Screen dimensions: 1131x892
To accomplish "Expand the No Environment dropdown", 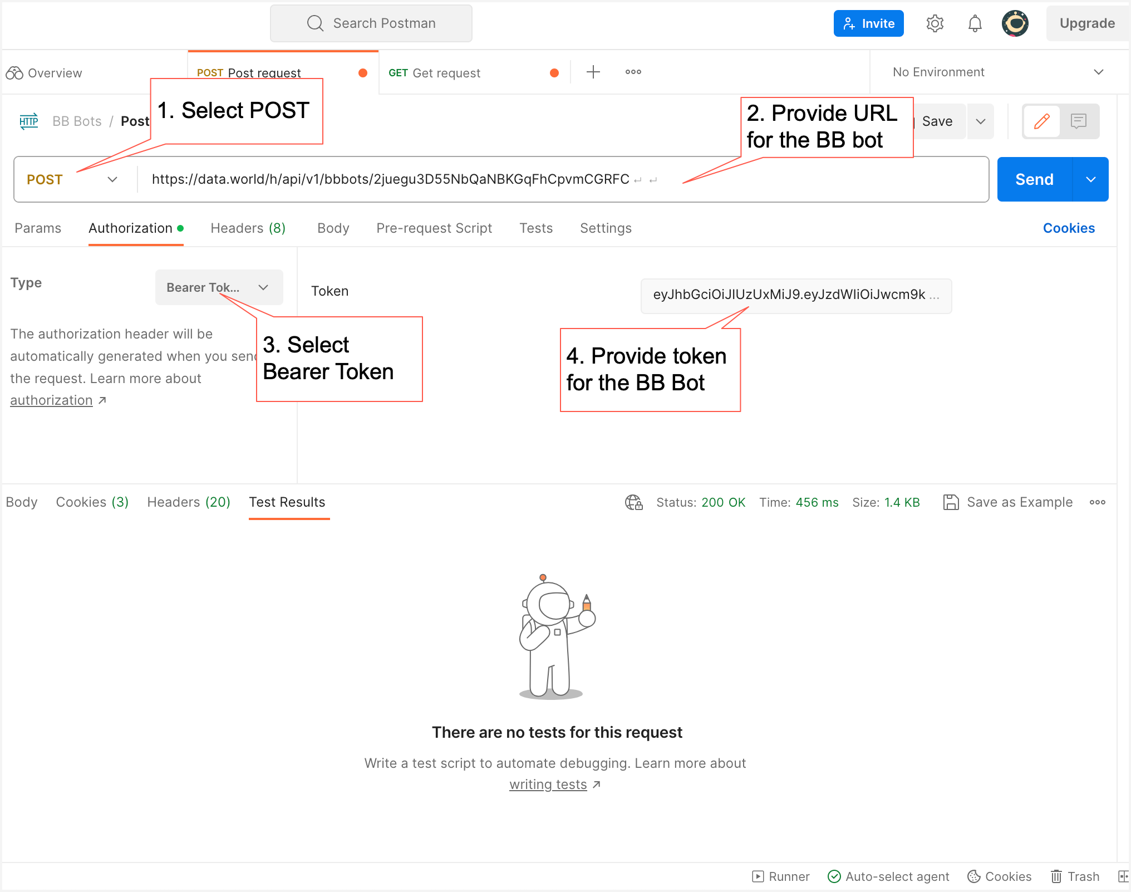I will [998, 72].
